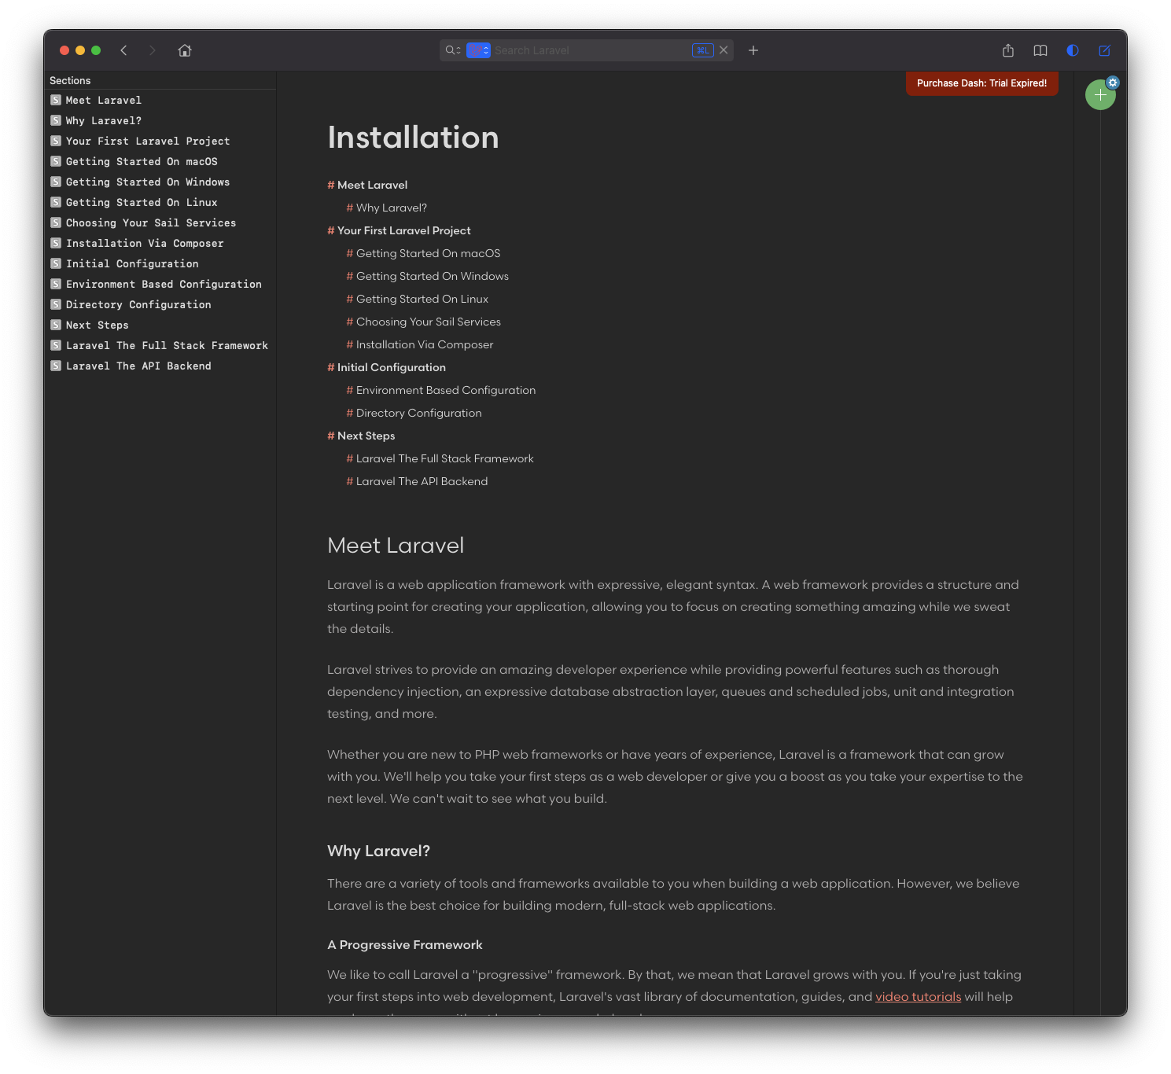The height and width of the screenshot is (1074, 1171).
Task: Select Initial Configuration sidebar row
Action: click(x=160, y=264)
